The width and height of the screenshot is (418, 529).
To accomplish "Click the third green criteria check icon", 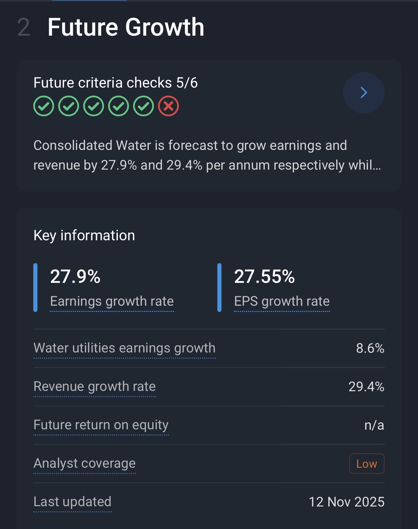I will [x=94, y=106].
